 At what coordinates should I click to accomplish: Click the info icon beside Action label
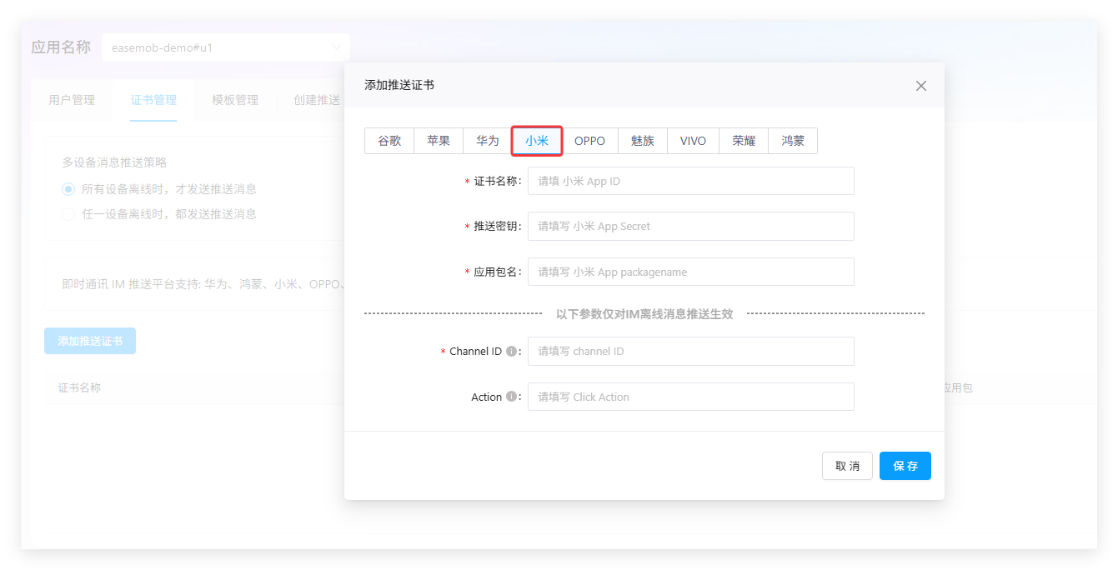pos(512,397)
